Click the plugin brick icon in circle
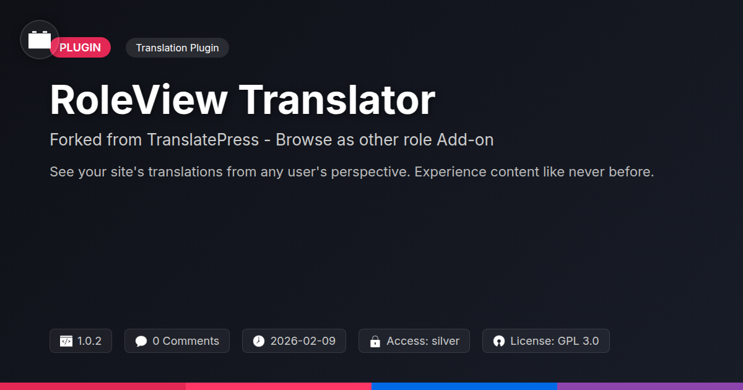Viewport: 743px width, 390px height. coord(40,40)
